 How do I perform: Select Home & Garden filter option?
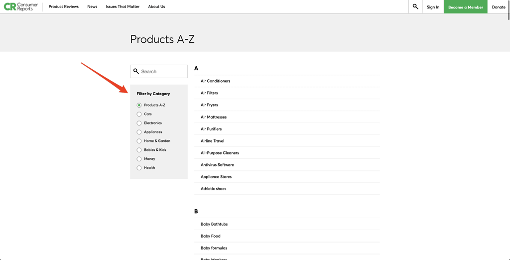139,141
